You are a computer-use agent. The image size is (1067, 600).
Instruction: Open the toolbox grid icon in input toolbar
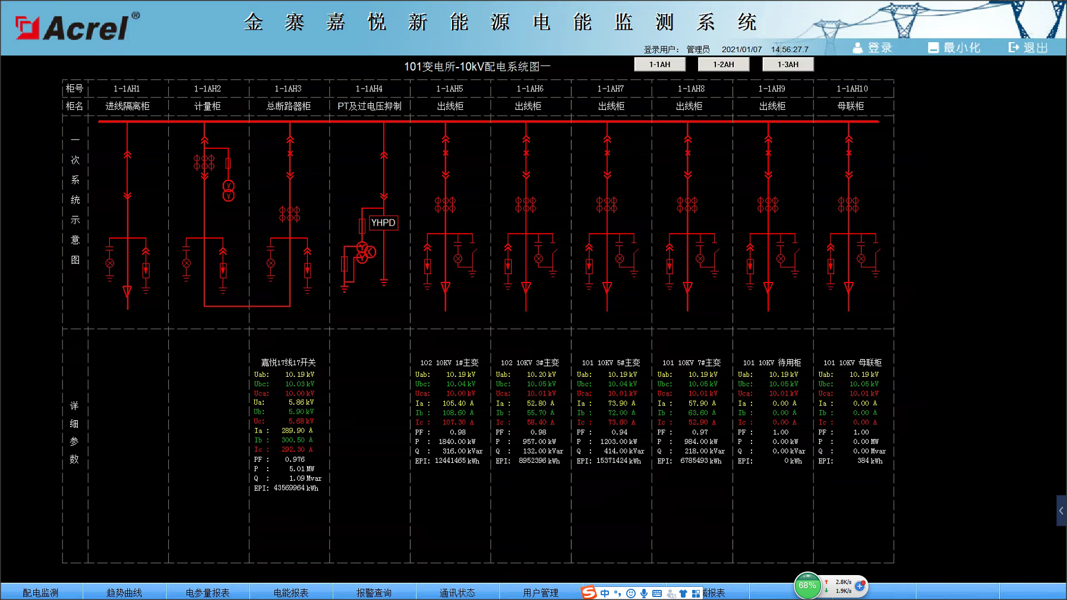(696, 593)
